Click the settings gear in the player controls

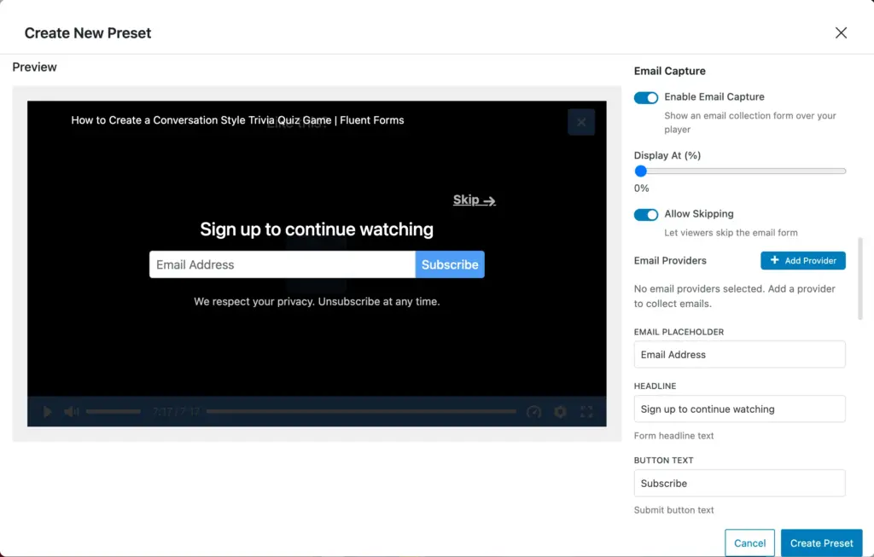(560, 411)
